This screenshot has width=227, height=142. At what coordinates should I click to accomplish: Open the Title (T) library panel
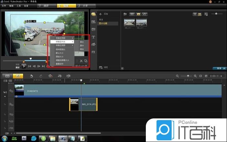(x=93, y=37)
